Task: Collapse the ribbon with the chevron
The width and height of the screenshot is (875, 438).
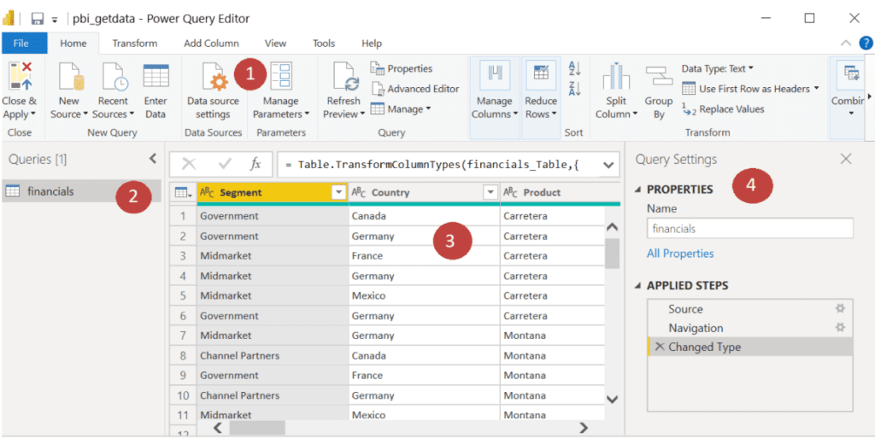Action: (846, 44)
